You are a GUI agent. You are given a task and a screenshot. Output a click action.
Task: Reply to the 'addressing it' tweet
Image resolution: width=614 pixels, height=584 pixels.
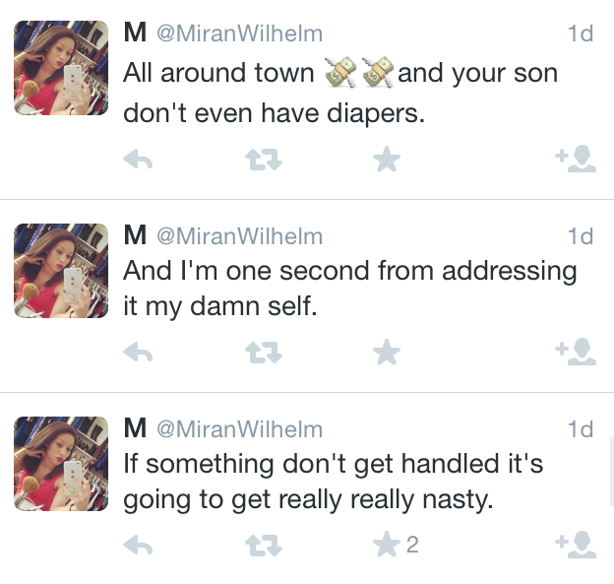point(138,352)
